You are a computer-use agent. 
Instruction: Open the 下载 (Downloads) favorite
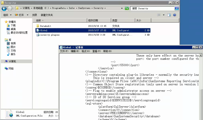click(x=13, y=25)
